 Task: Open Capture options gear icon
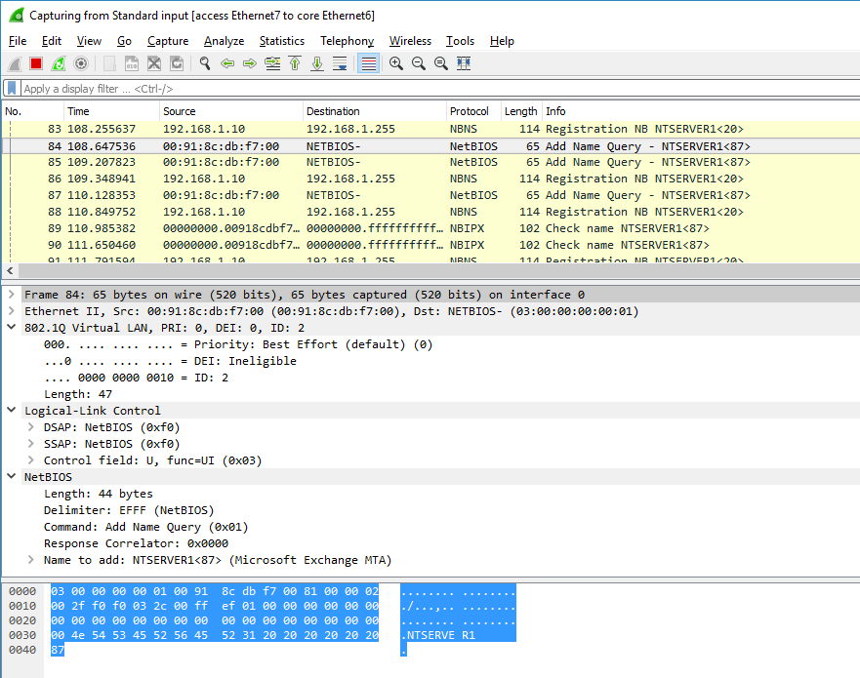click(x=81, y=63)
